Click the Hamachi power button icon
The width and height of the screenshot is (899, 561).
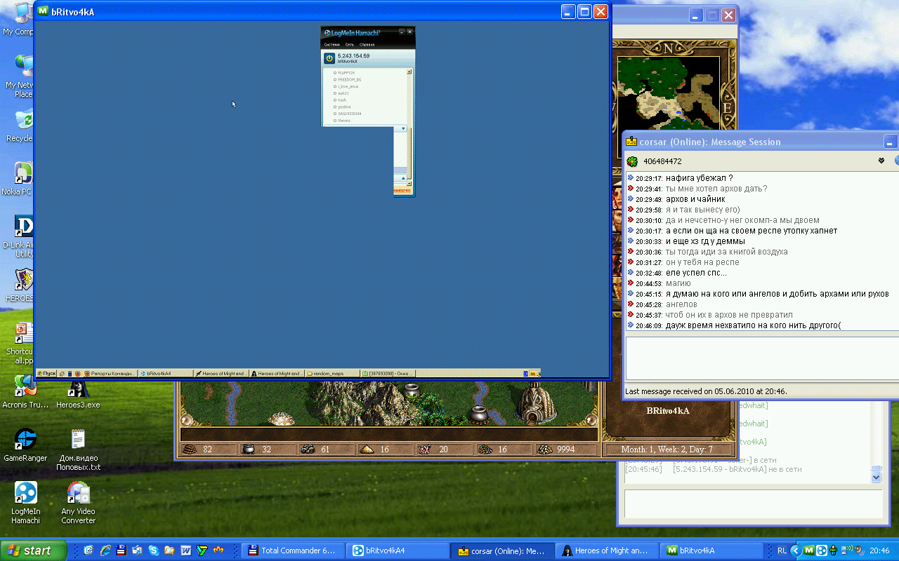329,58
